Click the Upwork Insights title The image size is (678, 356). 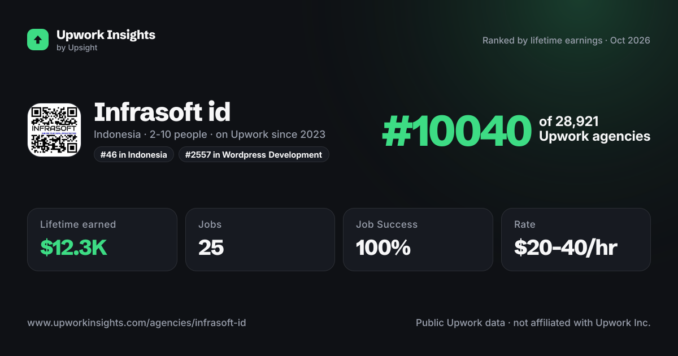pos(106,34)
